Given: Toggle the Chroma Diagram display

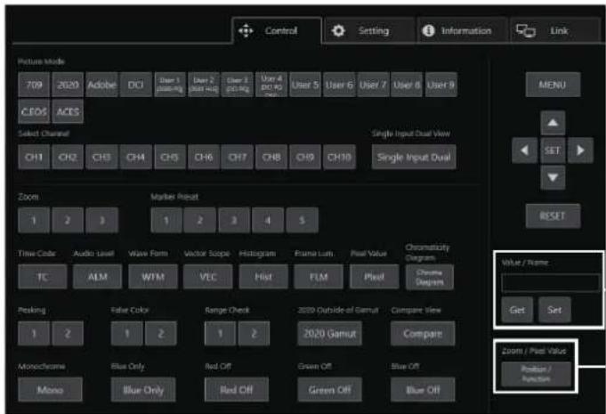Looking at the screenshot, I should click(x=430, y=277).
